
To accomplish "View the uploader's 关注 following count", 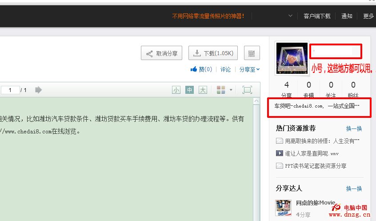I will [331, 89].
